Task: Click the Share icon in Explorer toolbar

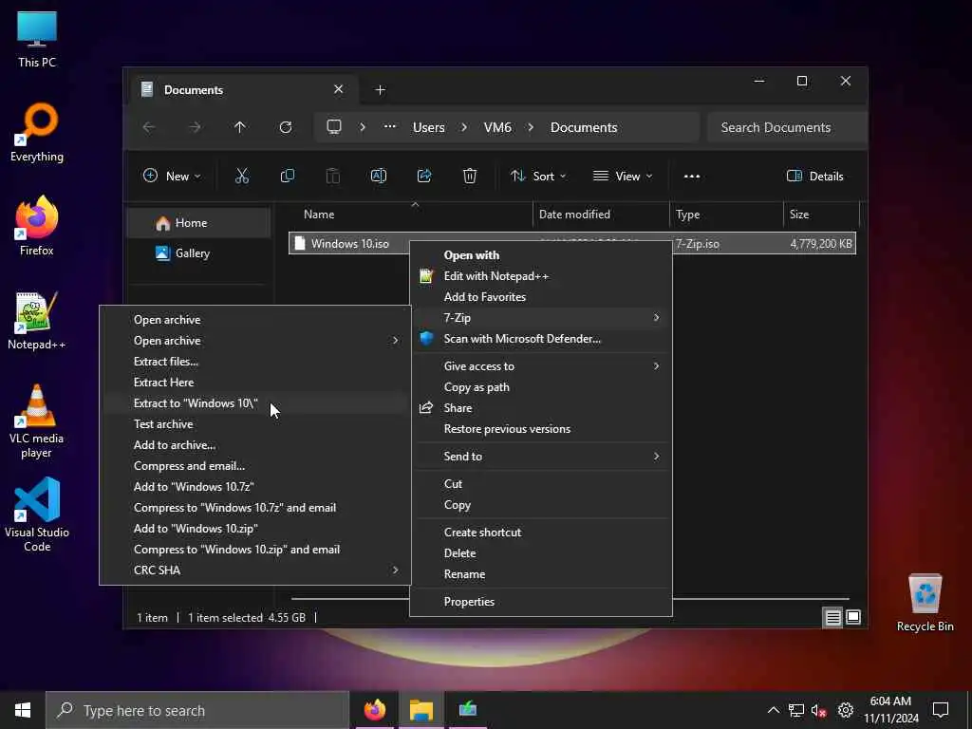Action: click(x=424, y=176)
